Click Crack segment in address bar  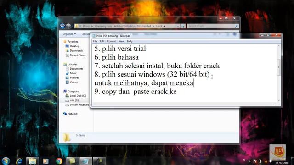(x=159, y=26)
